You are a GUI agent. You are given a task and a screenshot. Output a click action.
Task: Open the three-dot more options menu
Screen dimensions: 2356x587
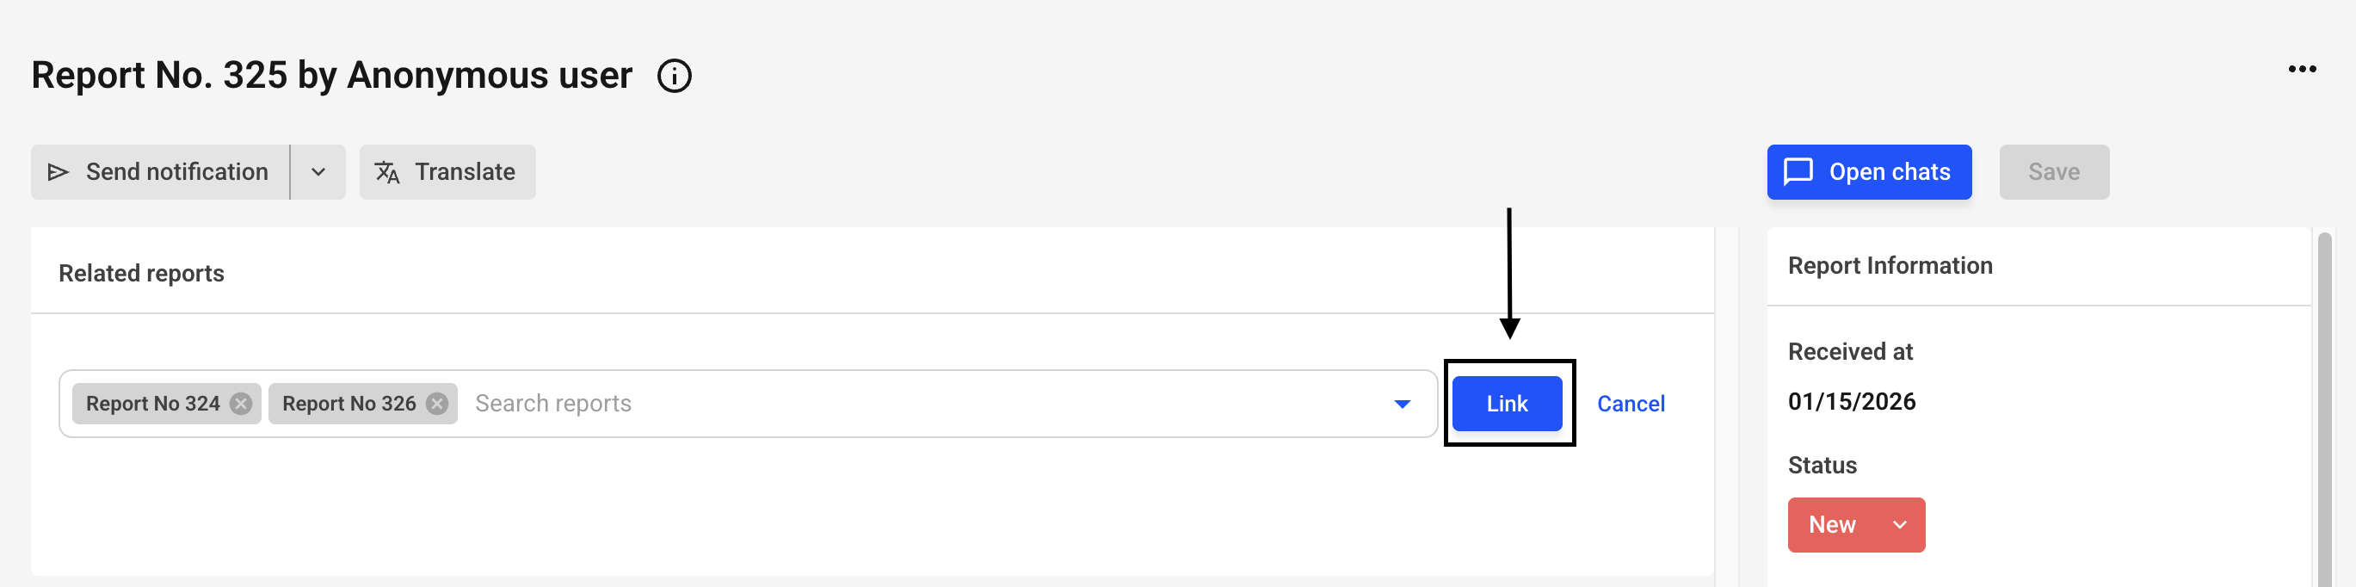click(x=2301, y=70)
